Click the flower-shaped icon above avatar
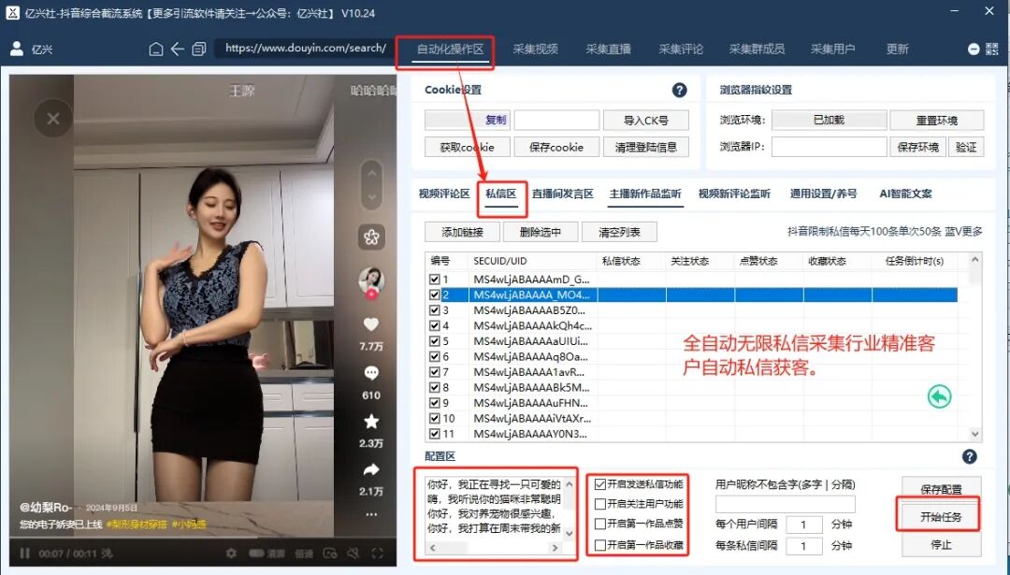The image size is (1010, 575). [x=371, y=237]
